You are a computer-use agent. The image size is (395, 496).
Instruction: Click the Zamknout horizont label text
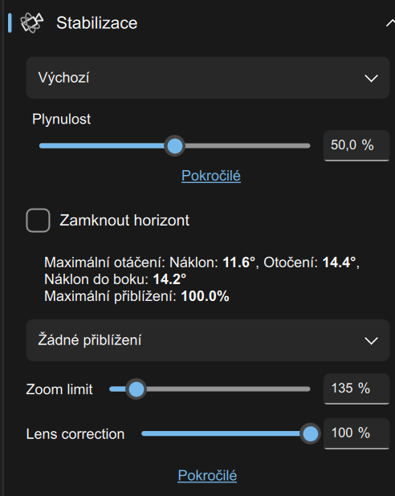(x=124, y=220)
